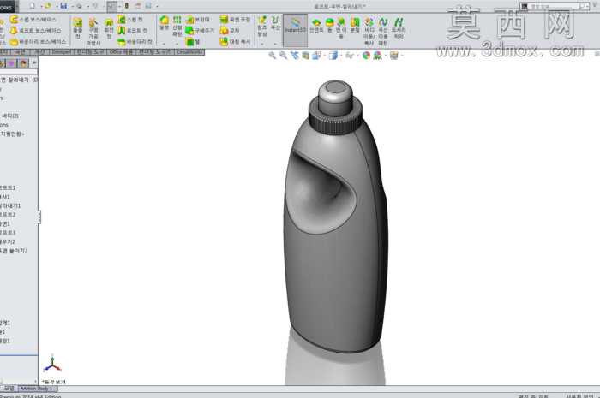This screenshot has width=600, height=398.
Task: Activate the Linear Pattern tool
Action: (177, 26)
